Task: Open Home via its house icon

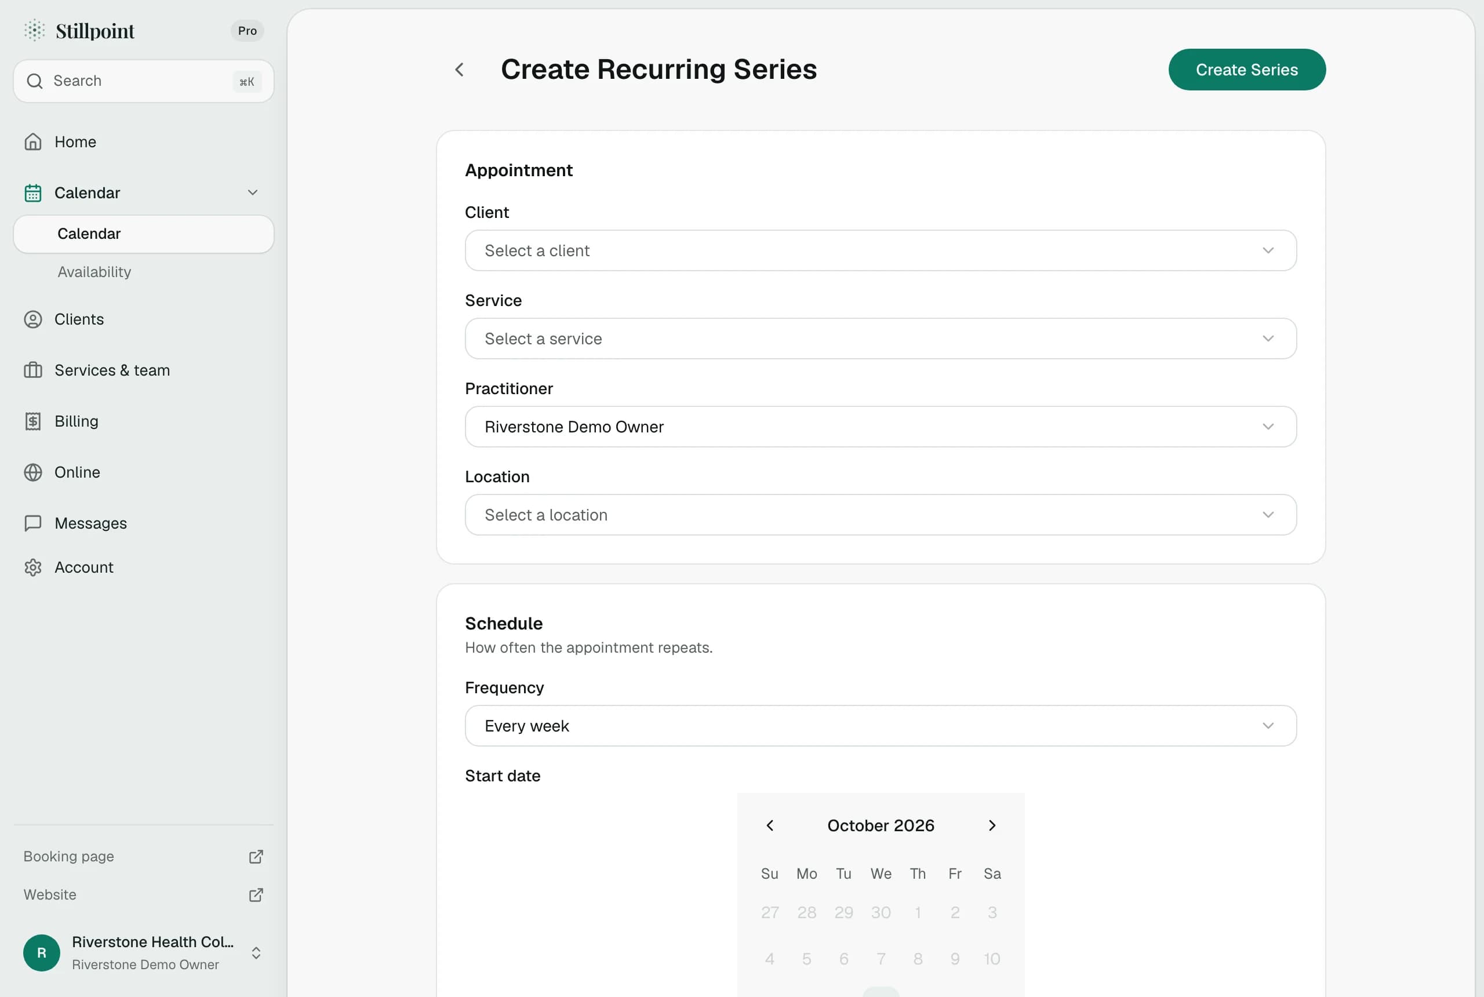Action: tap(33, 142)
